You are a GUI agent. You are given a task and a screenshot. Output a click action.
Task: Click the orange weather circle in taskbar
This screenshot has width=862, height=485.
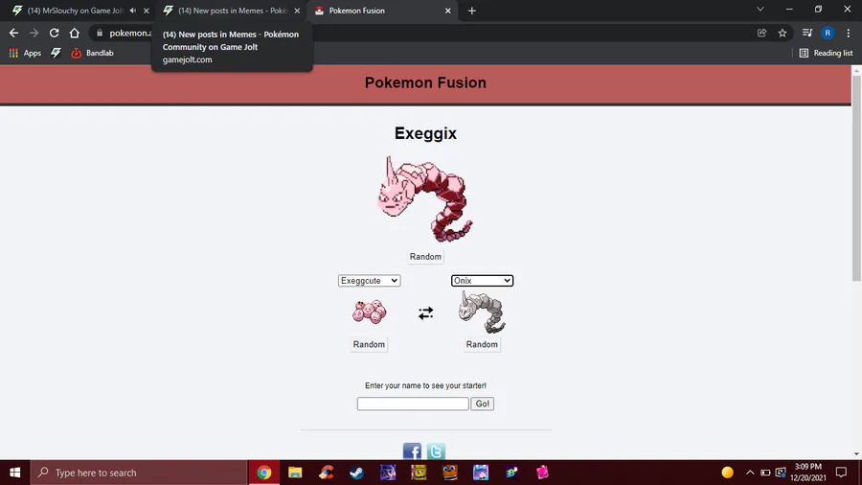click(727, 473)
